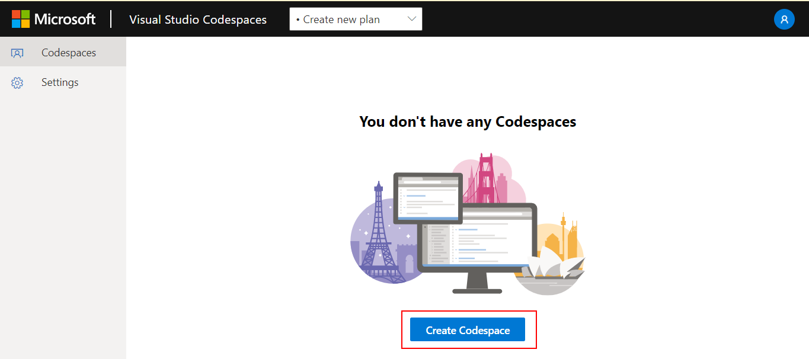
Task: Click the heading You don't have any Codespaces
Action: pos(467,121)
